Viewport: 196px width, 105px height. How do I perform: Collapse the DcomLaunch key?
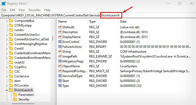(7, 90)
